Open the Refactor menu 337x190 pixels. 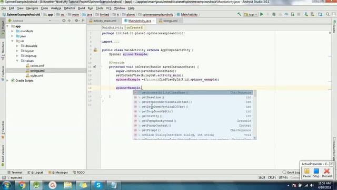click(70, 8)
